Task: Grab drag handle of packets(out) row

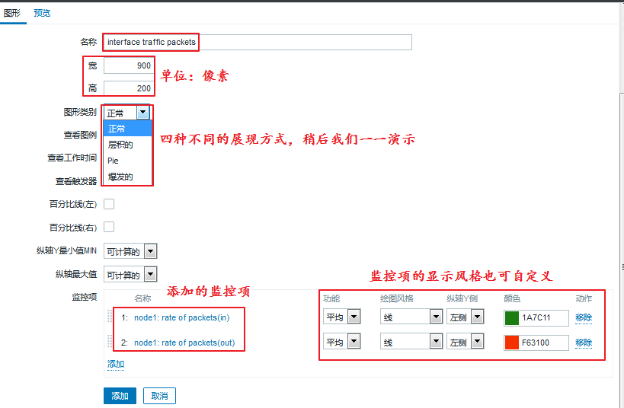Action: [110, 341]
